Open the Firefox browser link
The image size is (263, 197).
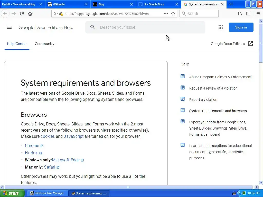pos(31,153)
